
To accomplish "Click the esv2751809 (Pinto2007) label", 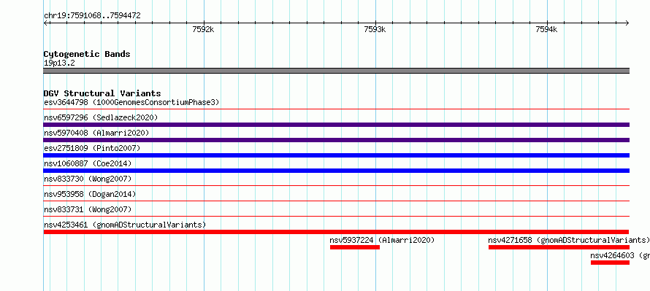I will click(92, 148).
